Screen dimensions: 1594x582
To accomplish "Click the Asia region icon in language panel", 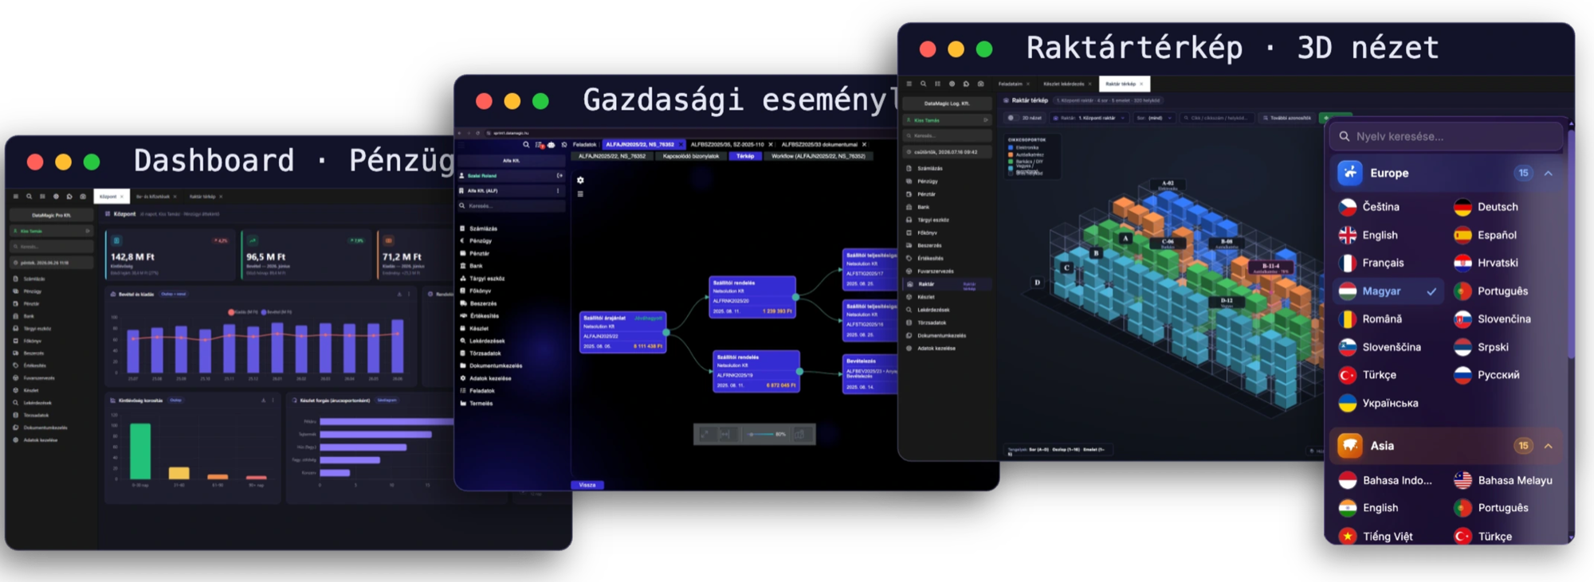I will tap(1350, 446).
